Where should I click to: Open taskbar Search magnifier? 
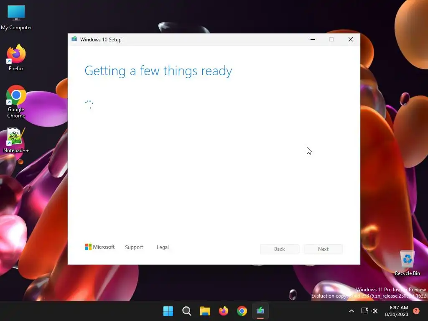click(x=187, y=311)
